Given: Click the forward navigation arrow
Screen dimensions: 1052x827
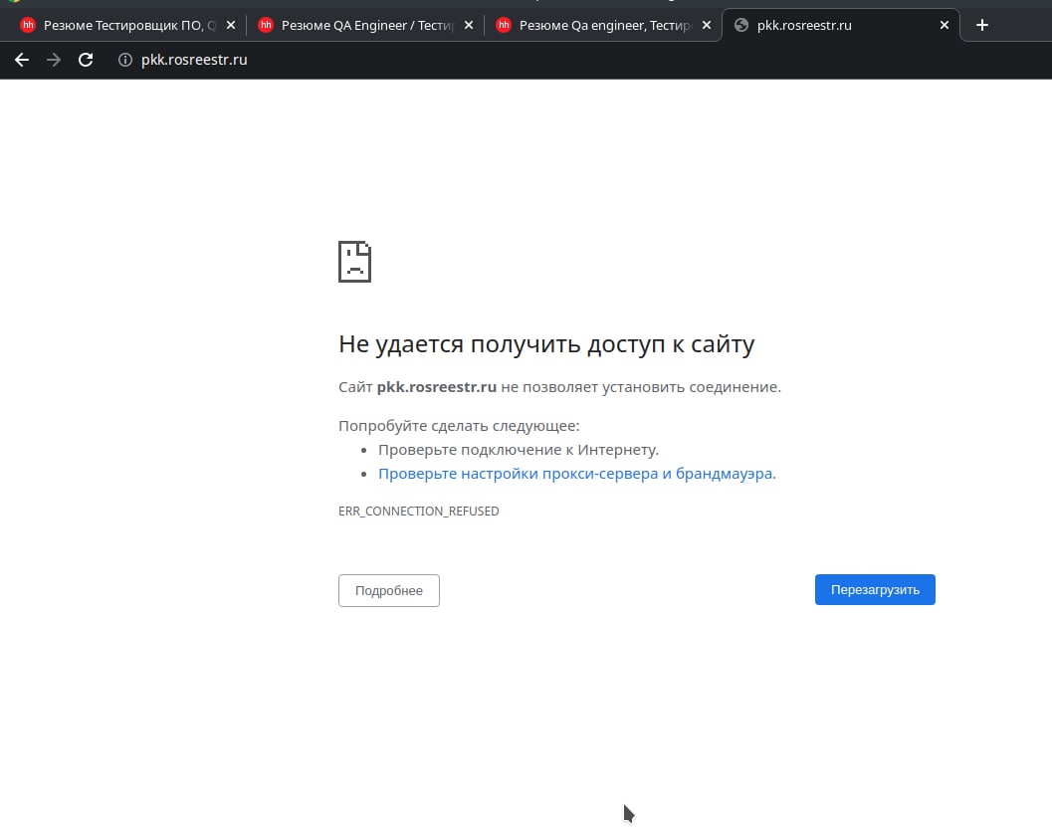Looking at the screenshot, I should [x=54, y=60].
